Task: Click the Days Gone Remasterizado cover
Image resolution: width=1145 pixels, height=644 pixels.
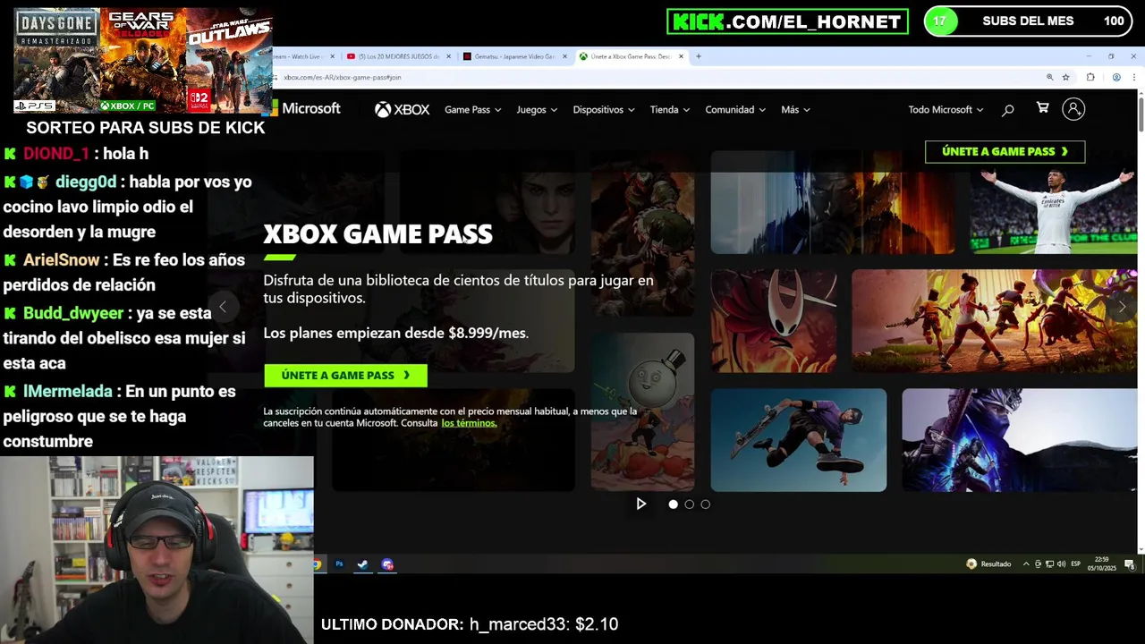Action: click(56, 61)
